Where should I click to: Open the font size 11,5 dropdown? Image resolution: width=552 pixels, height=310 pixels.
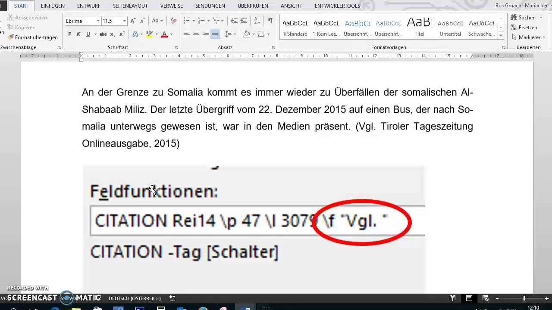(124, 21)
